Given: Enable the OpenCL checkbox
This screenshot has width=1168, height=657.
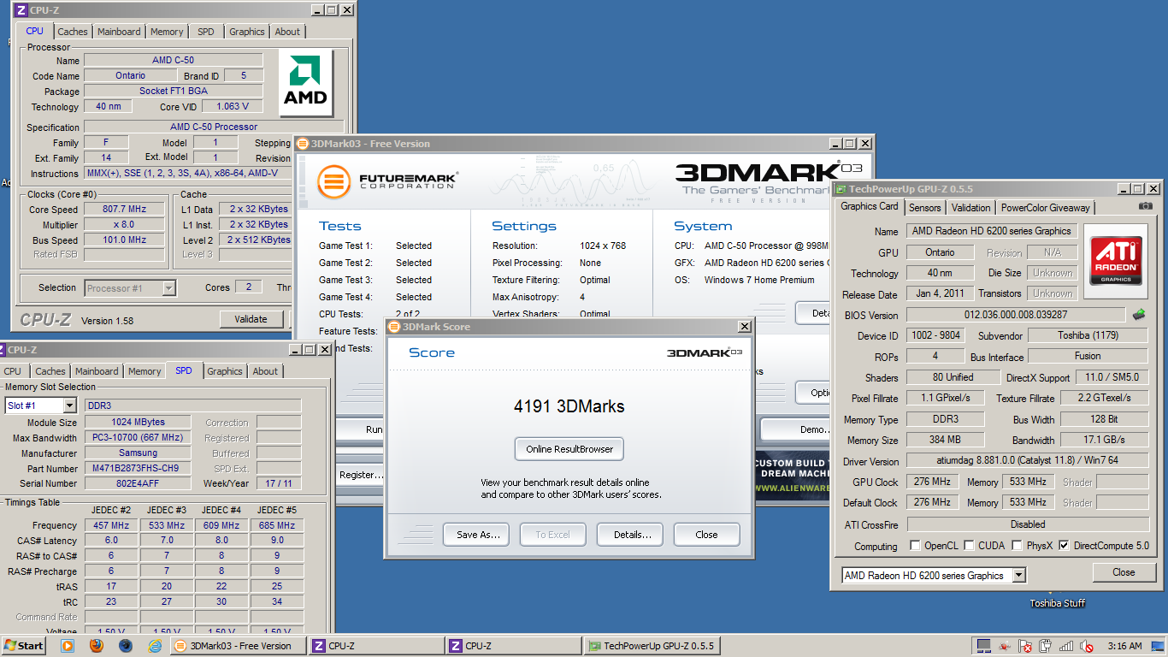Looking at the screenshot, I should [916, 546].
